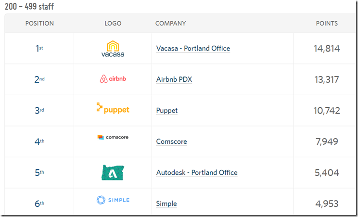Follow the Puppet company link
The width and height of the screenshot is (358, 217).
click(x=166, y=111)
